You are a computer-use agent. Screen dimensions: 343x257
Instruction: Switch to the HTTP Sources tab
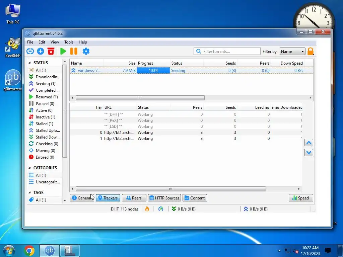[164, 198]
